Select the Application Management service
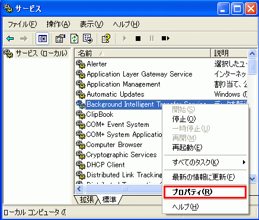The height and width of the screenshot is (220, 259). point(123,84)
